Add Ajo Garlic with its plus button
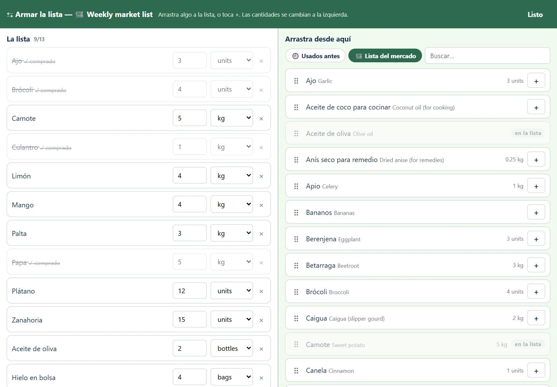This screenshot has height=387, width=557. 536,81
